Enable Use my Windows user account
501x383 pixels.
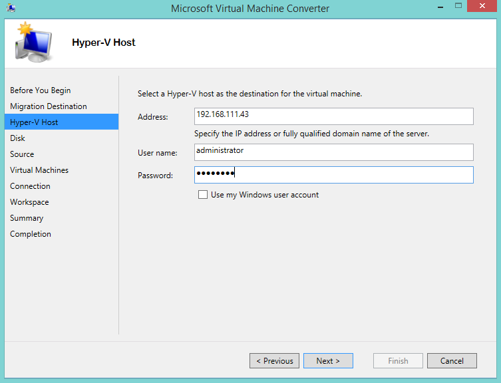tap(203, 195)
